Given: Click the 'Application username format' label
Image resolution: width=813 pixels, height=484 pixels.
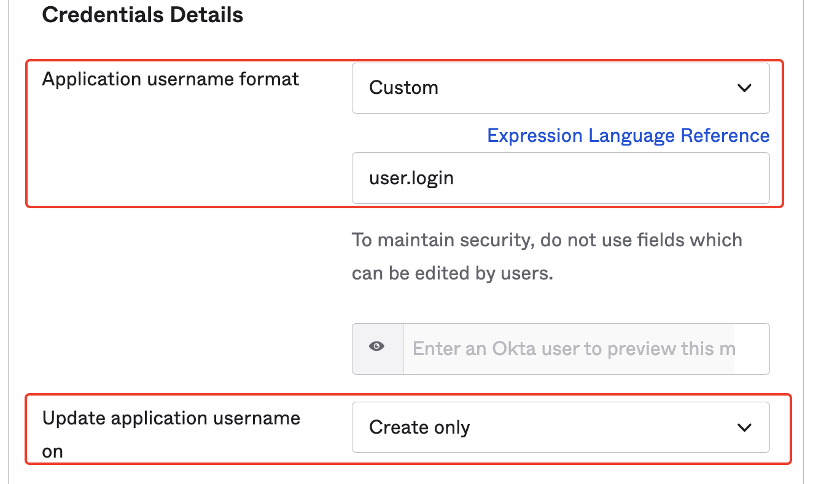Looking at the screenshot, I should click(x=170, y=79).
